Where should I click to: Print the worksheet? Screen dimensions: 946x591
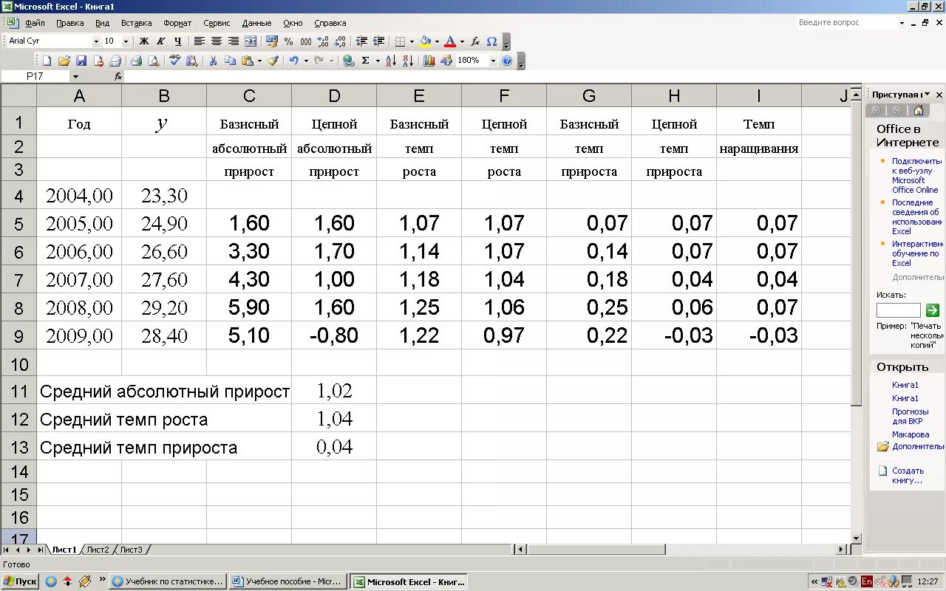136,61
